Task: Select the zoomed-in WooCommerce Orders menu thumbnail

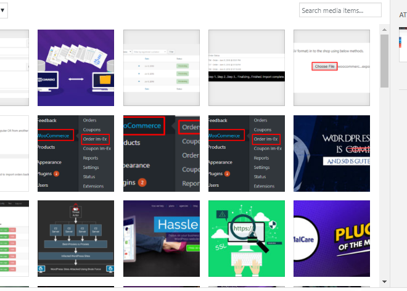Action: tap(162, 154)
